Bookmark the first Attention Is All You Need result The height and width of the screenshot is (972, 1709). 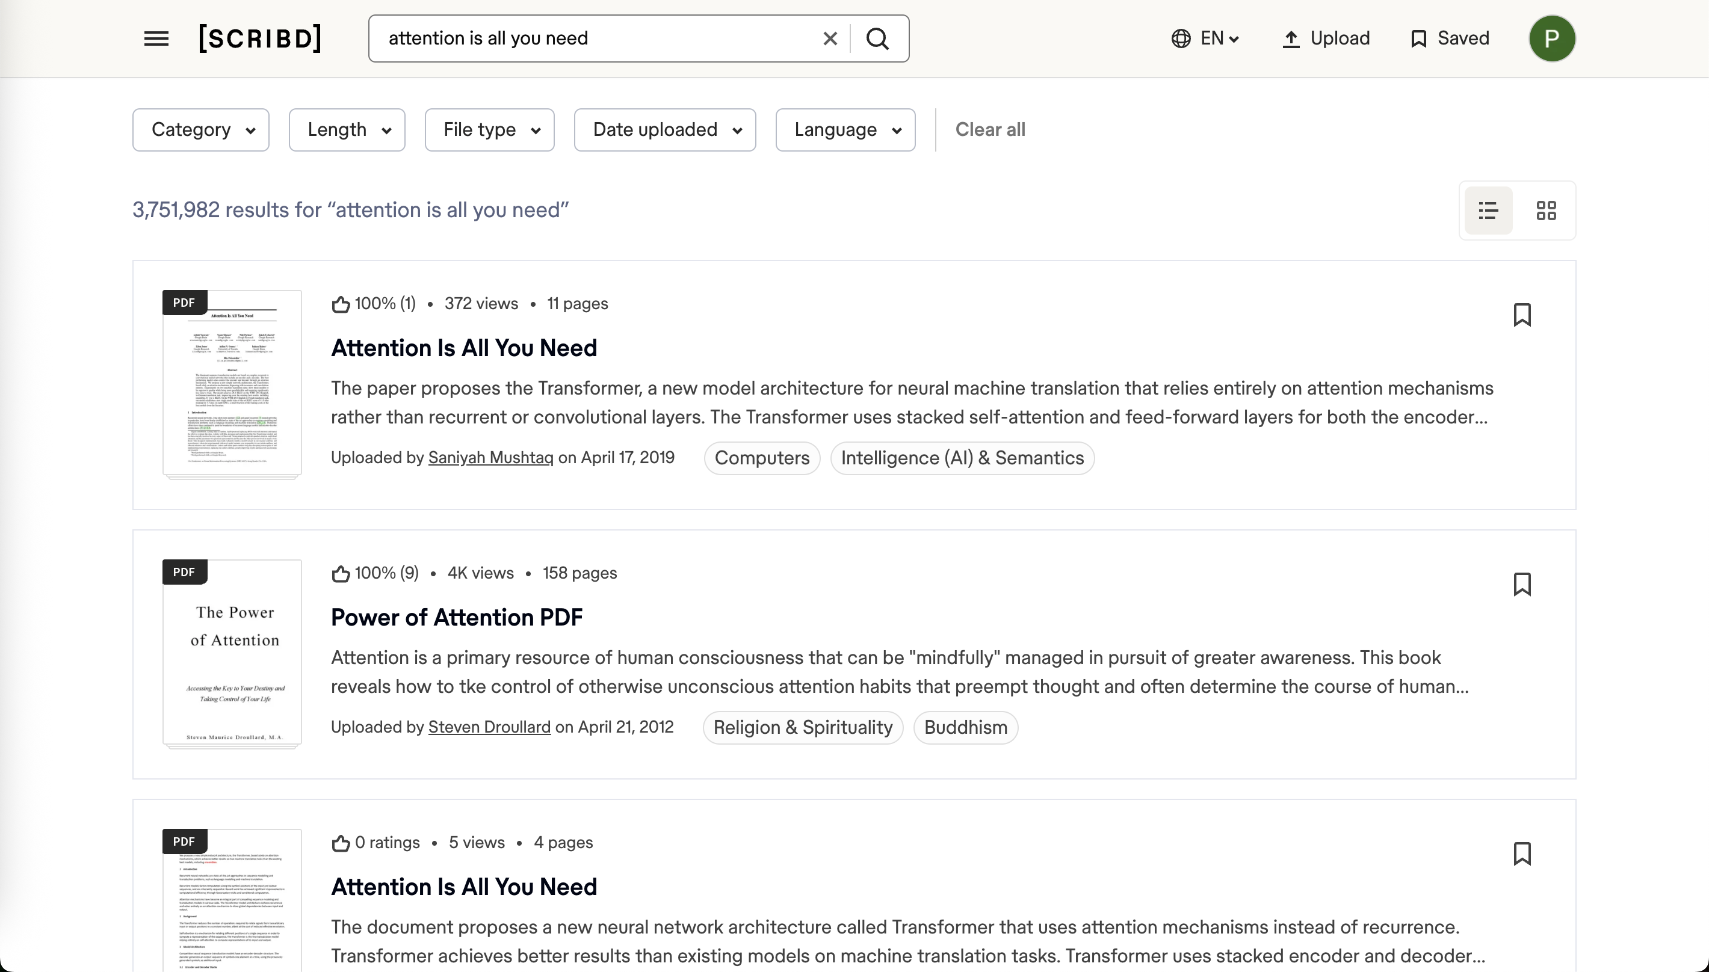(x=1521, y=315)
